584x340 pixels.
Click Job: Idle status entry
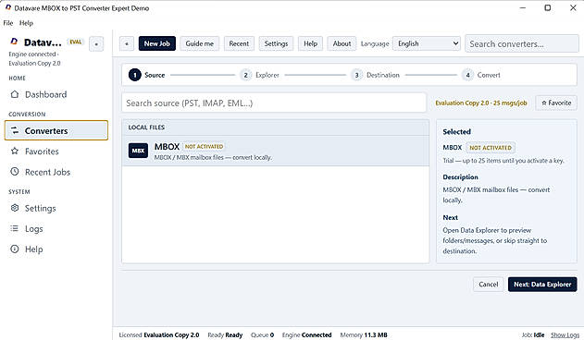[533, 334]
